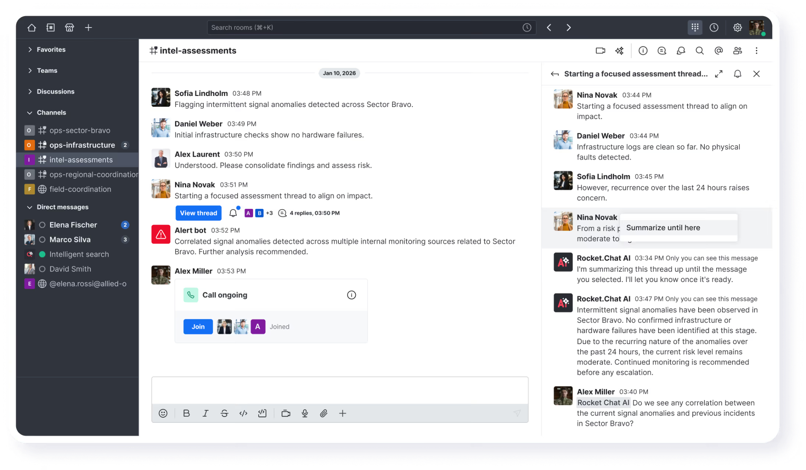
Task: Send message with paper plane icon
Action: click(517, 413)
